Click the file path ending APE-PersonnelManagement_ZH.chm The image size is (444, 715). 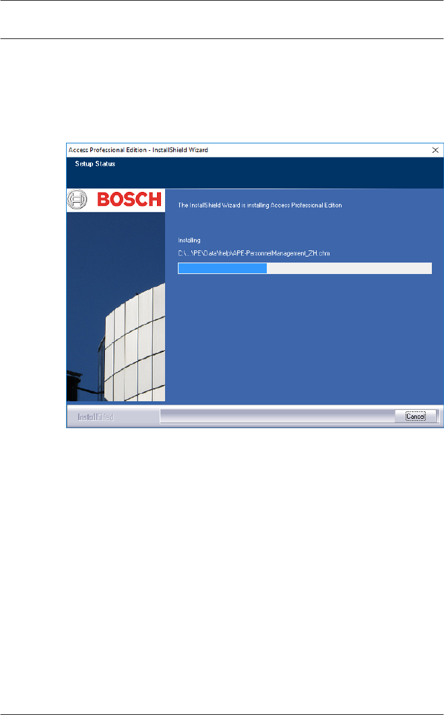click(254, 254)
